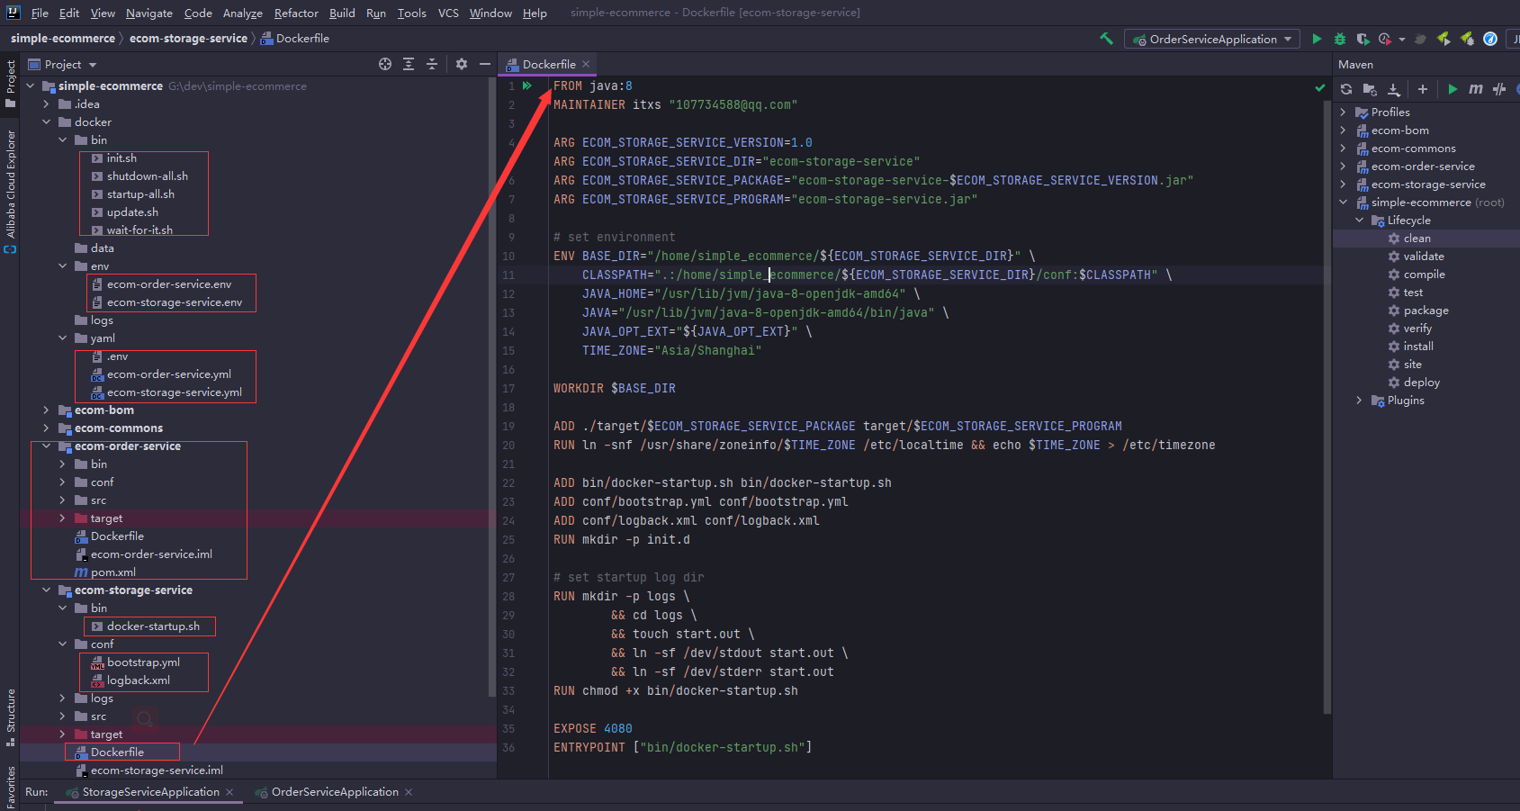The height and width of the screenshot is (811, 1520).
Task: Select the Maven package lifecycle goal
Action: (1426, 311)
